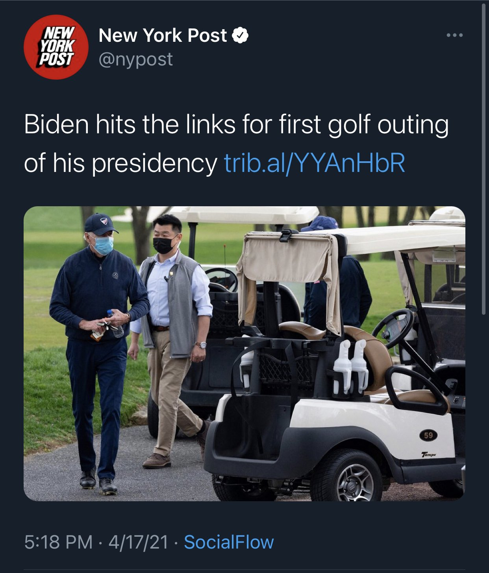Screen dimensions: 489x573
Task: Open the New York Post profile avatar
Action: click(56, 47)
